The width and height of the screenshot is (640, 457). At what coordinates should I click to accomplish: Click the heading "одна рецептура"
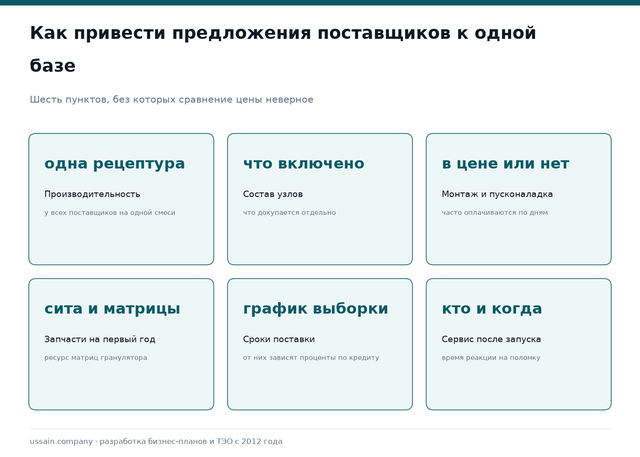click(115, 164)
